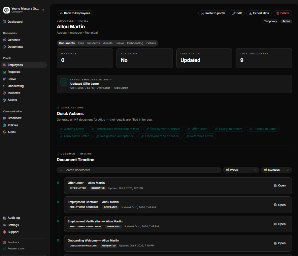The image size is (298, 256).
Task: Generate an Employment Contract quick action
Action: click(x=163, y=129)
